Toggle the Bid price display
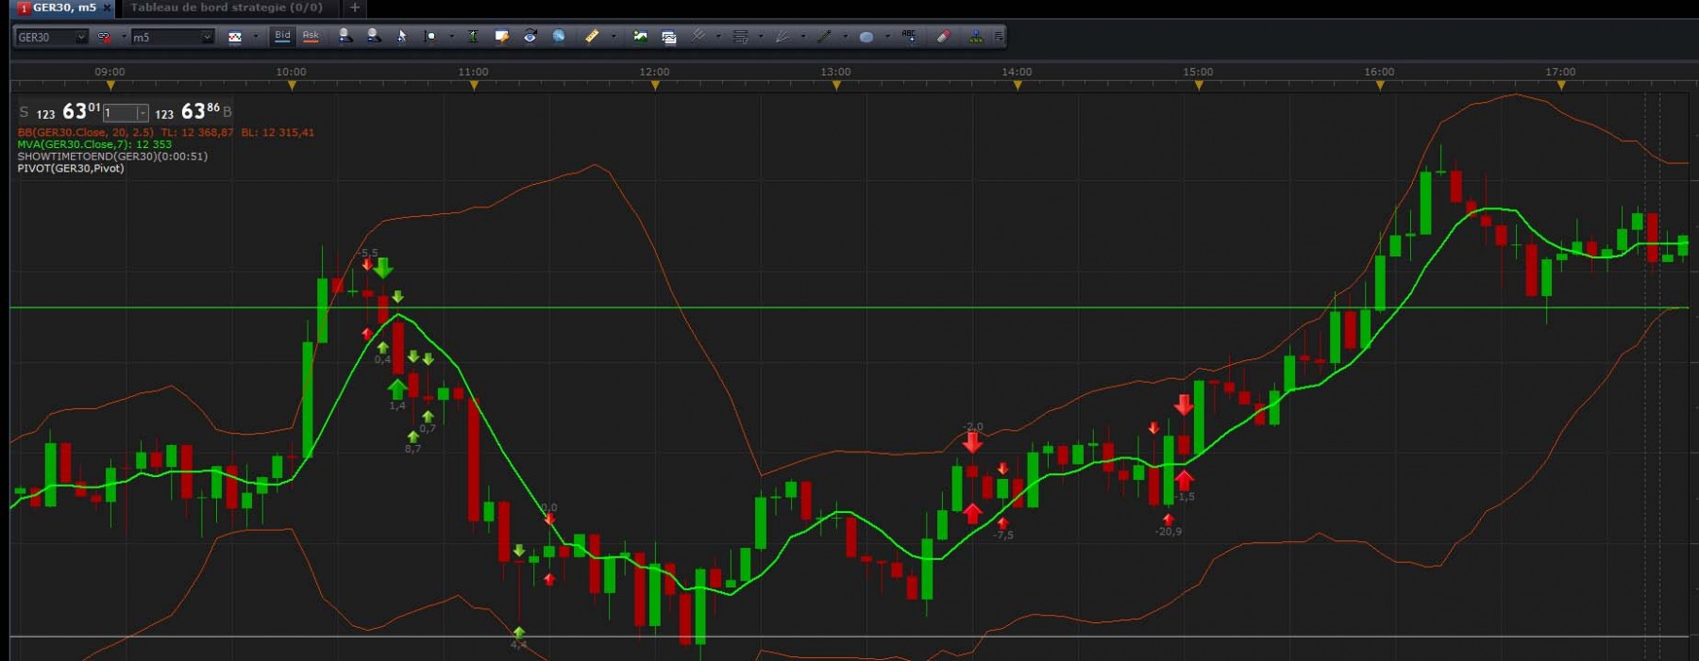 [x=282, y=36]
